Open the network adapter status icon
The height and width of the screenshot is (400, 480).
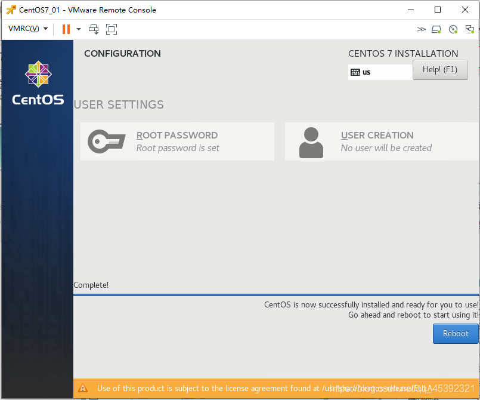pyautogui.click(x=470, y=29)
